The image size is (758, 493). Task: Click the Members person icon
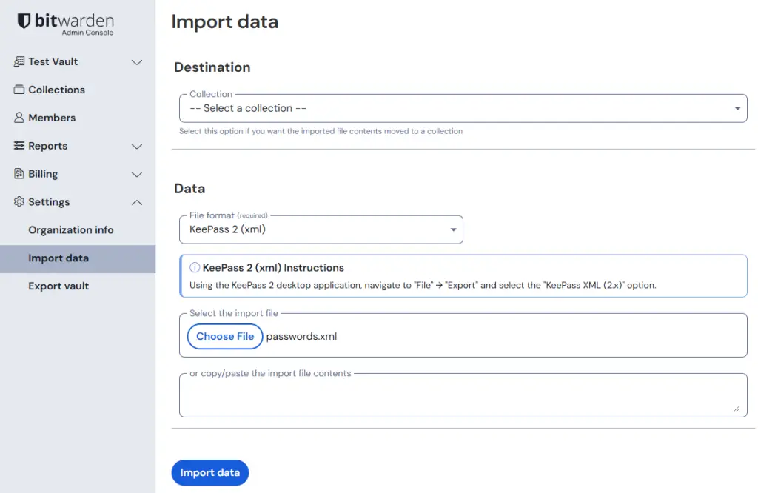(19, 118)
